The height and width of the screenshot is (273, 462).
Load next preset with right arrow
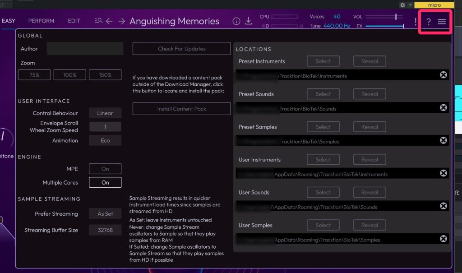coord(121,21)
